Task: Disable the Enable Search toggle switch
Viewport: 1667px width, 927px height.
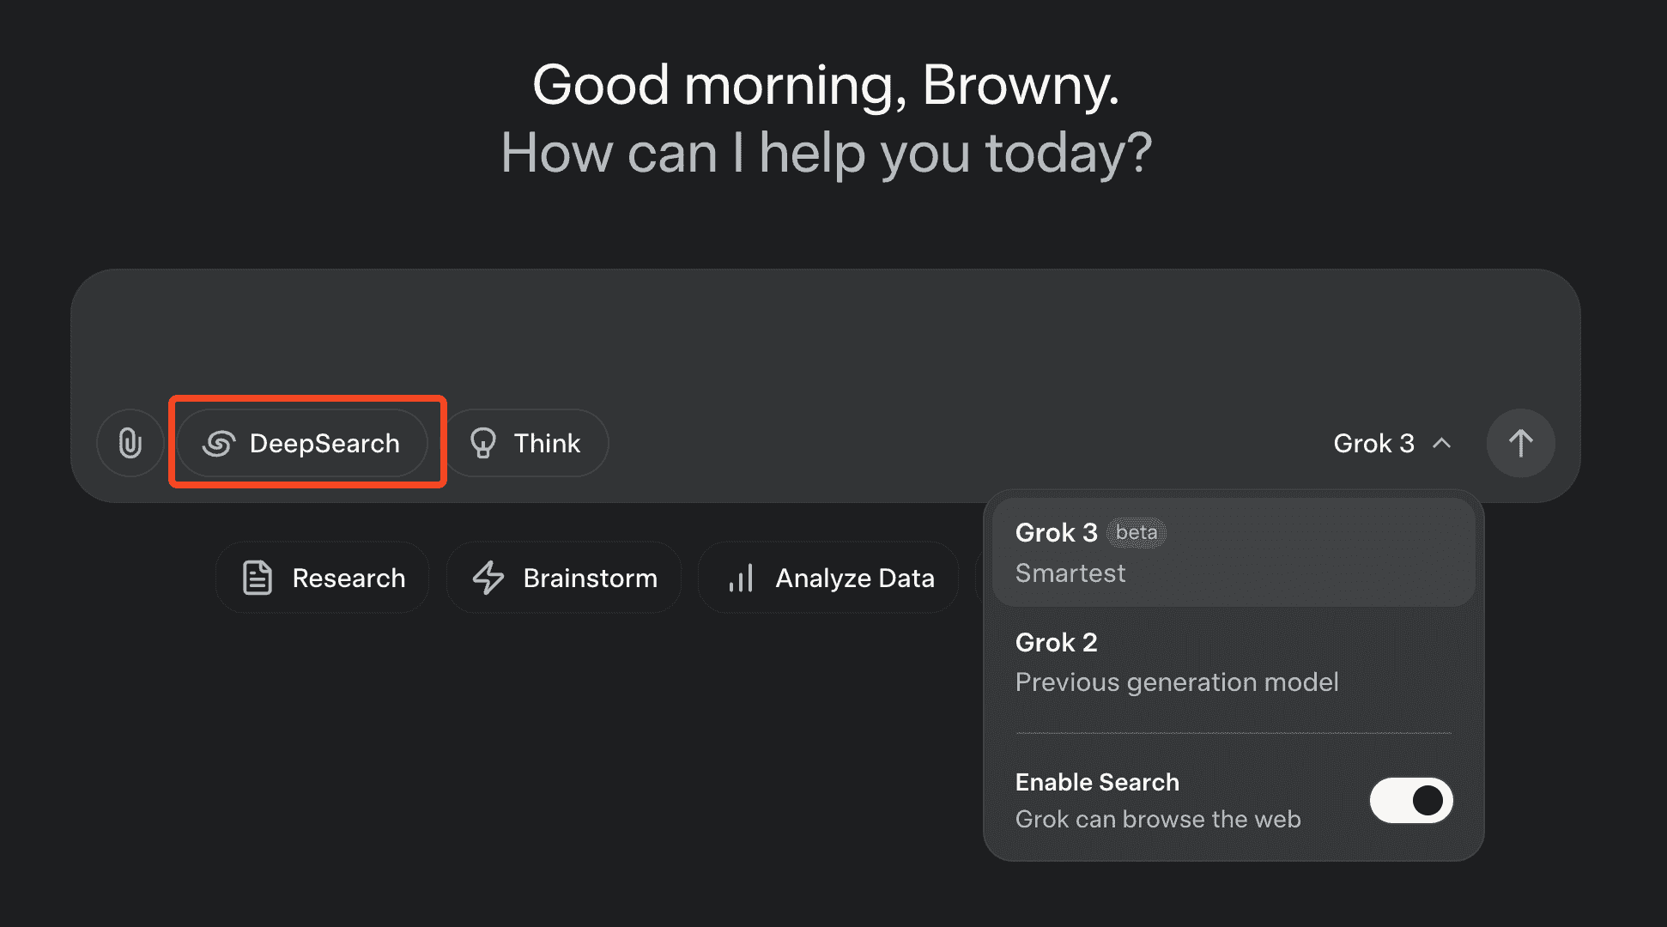Action: pos(1410,800)
